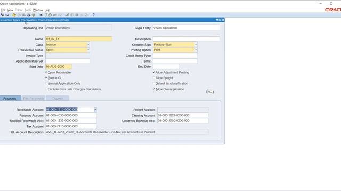Open the Edit menu

pyautogui.click(x=3, y=10)
